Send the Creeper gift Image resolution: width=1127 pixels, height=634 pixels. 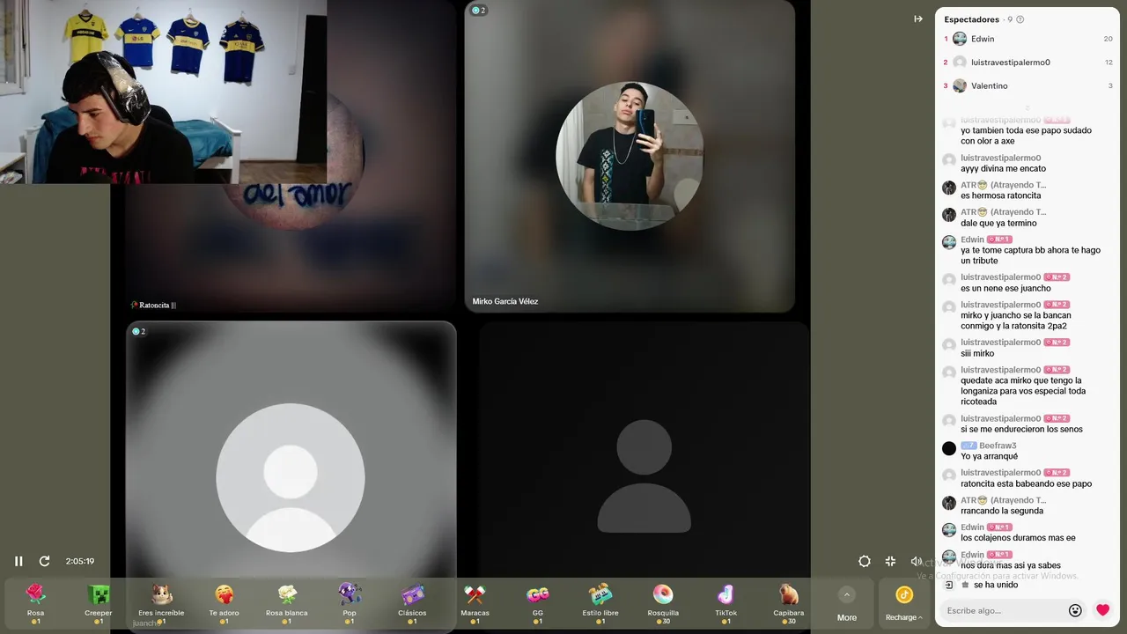[99, 604]
